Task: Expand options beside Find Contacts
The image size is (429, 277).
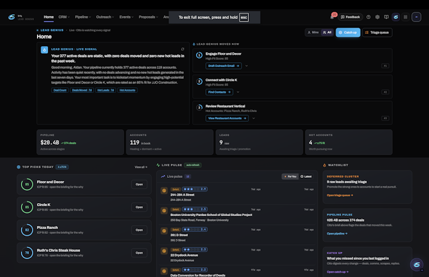Action: pos(238,92)
